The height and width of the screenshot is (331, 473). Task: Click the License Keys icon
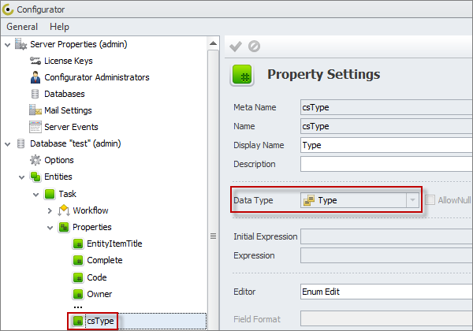click(x=35, y=61)
